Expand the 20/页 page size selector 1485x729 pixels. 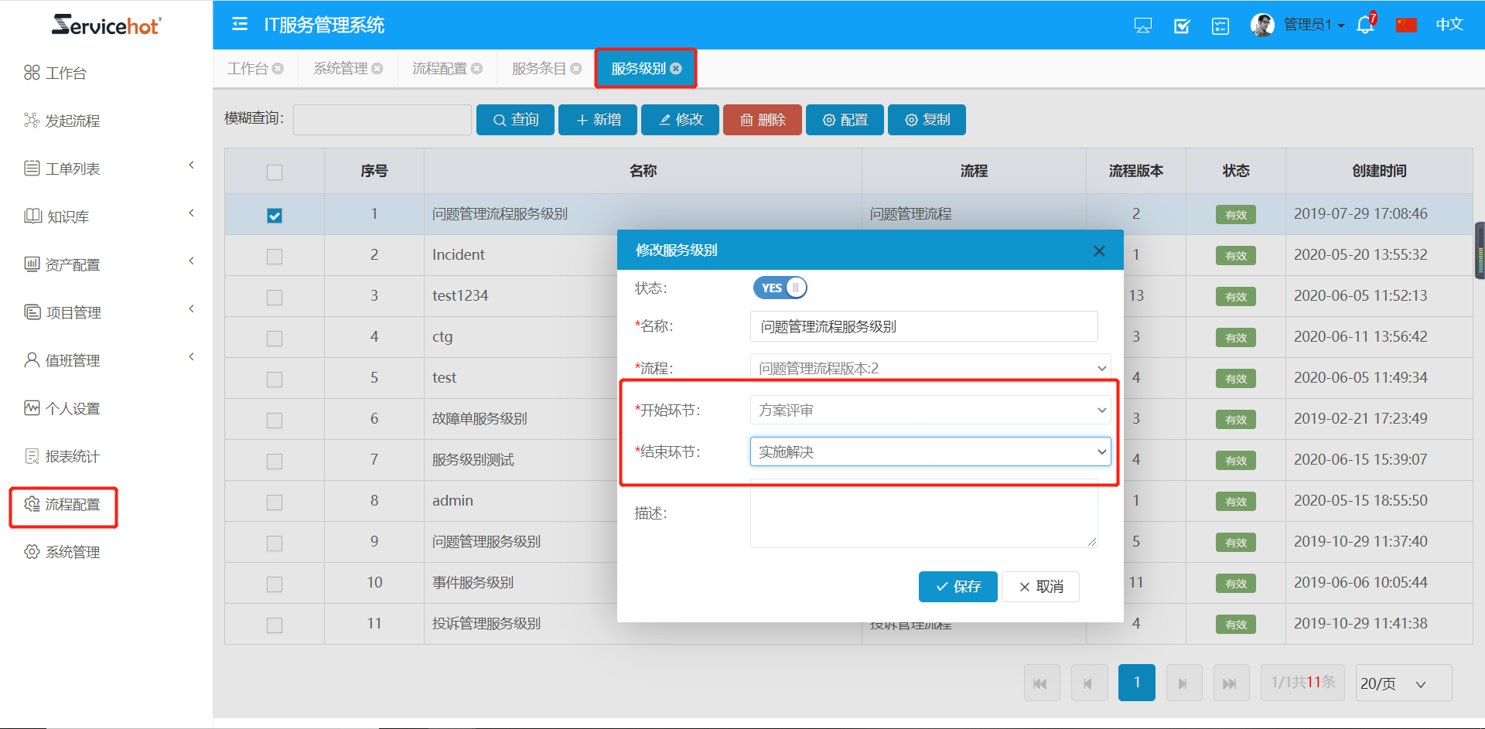(x=1403, y=683)
